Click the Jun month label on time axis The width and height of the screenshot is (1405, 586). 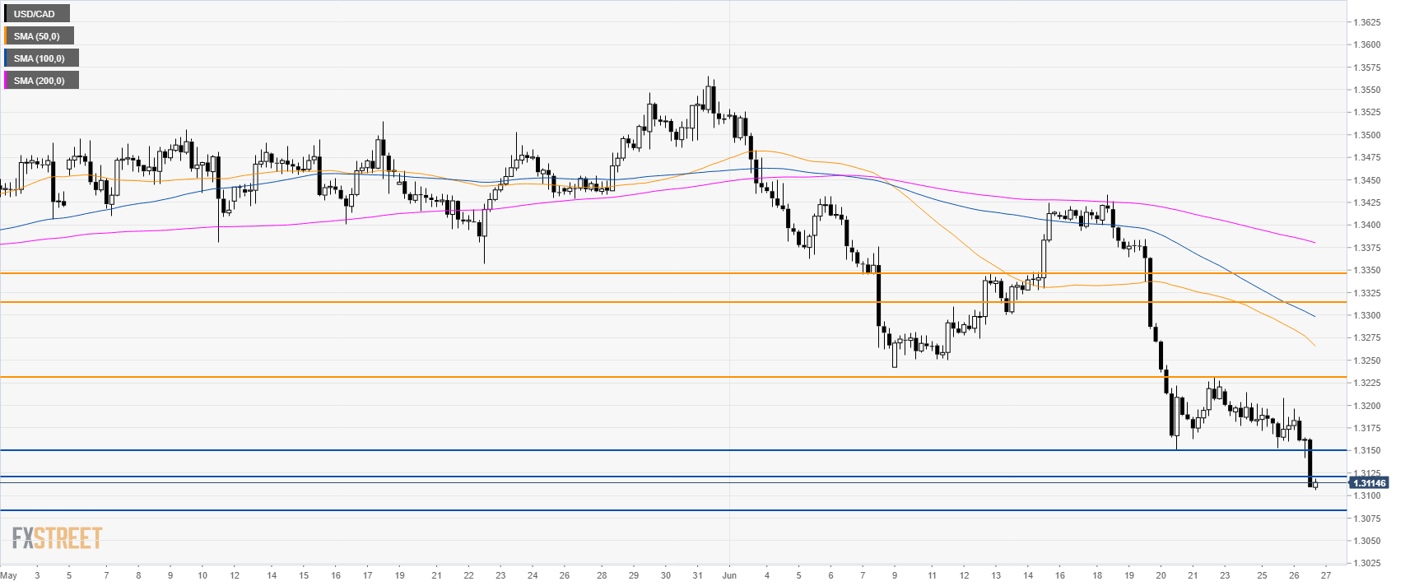728,575
